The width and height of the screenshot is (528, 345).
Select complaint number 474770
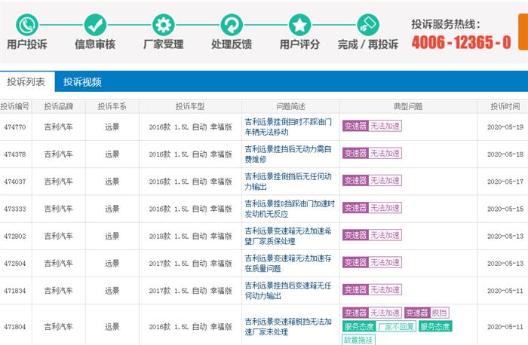click(15, 127)
